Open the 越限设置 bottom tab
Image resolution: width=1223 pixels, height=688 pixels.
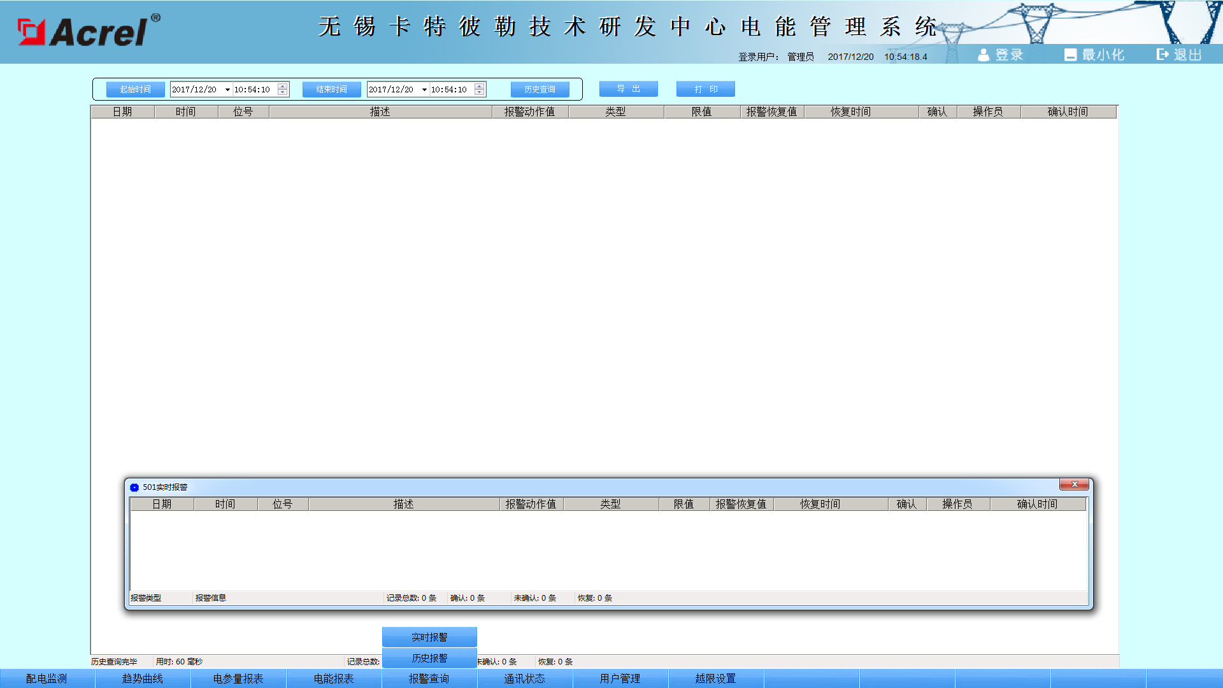(715, 678)
